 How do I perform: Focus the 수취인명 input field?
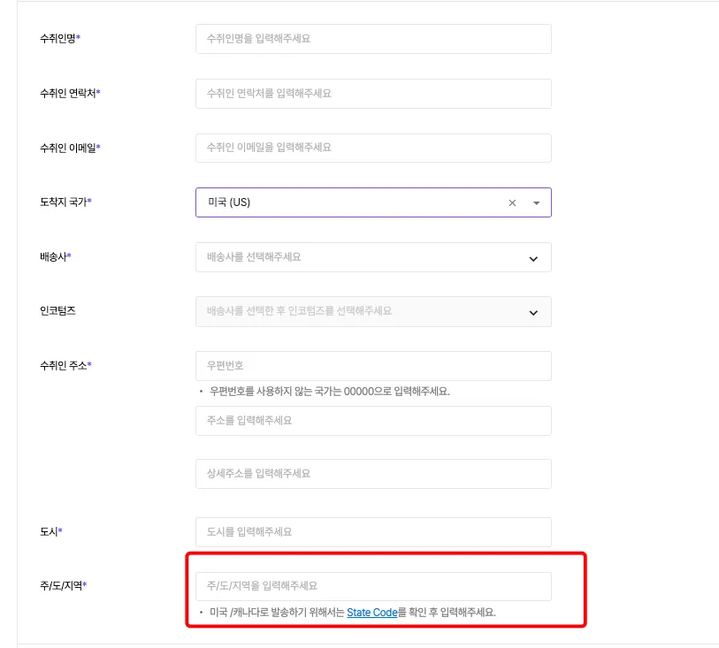pos(373,39)
